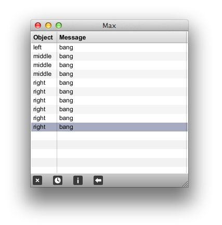Click the window resize grip corner
The image size is (222, 225).
(x=185, y=184)
